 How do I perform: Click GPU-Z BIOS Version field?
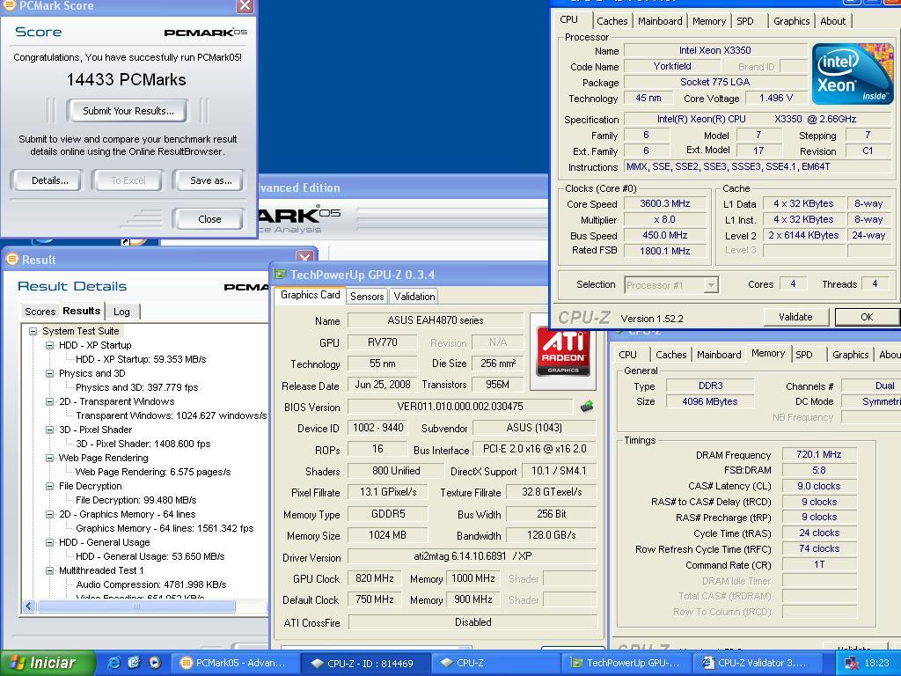[x=459, y=407]
